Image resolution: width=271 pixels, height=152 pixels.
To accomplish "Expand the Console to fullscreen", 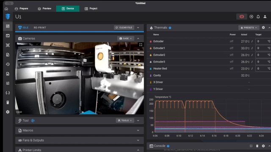I will [251, 146].
